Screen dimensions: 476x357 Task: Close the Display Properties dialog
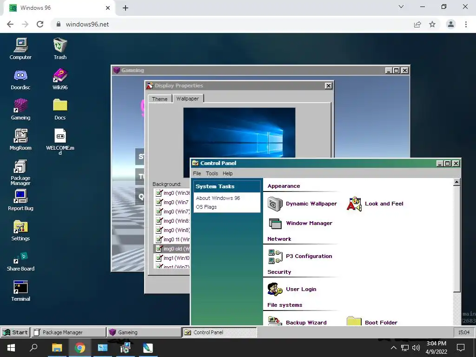tap(329, 86)
